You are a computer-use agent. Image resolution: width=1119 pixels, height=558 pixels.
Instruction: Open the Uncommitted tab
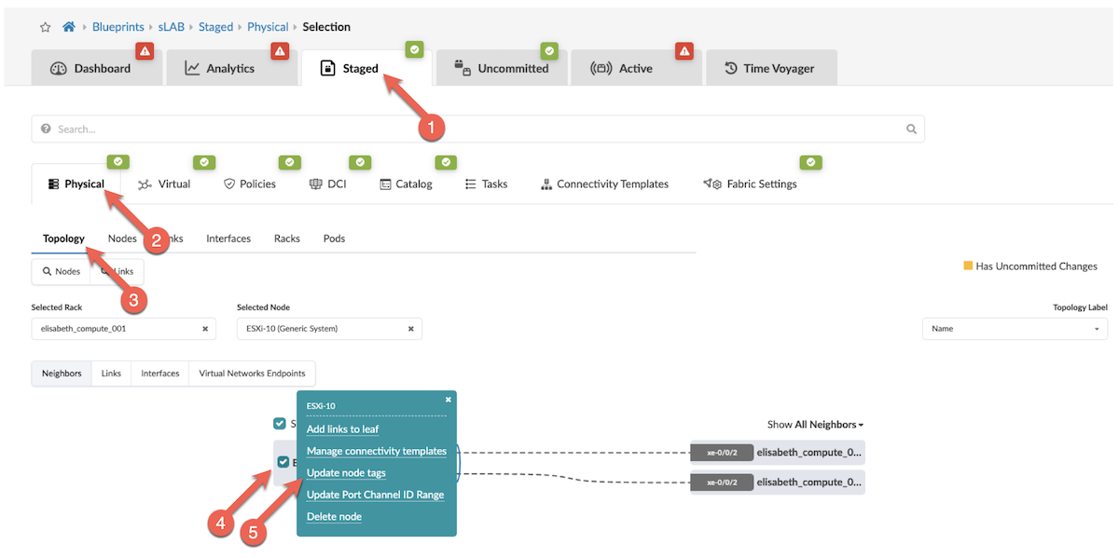502,68
